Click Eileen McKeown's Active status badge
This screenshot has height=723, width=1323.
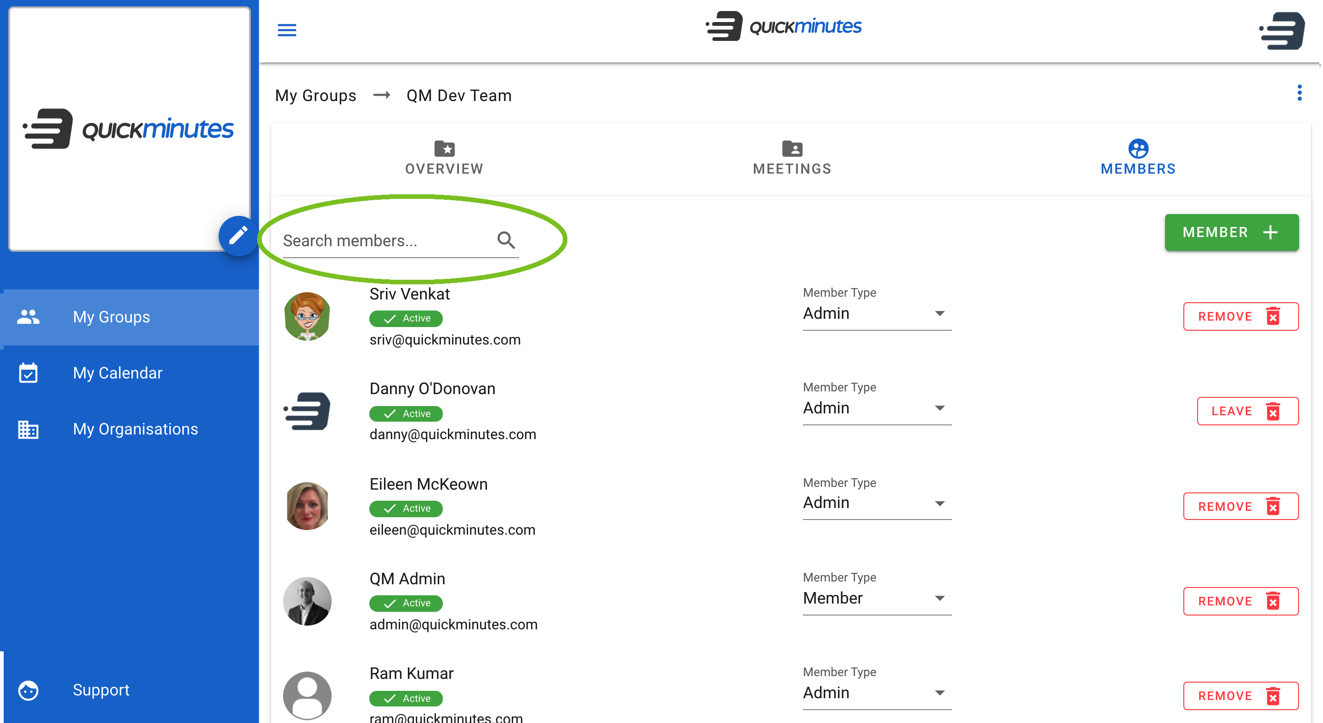click(x=406, y=508)
